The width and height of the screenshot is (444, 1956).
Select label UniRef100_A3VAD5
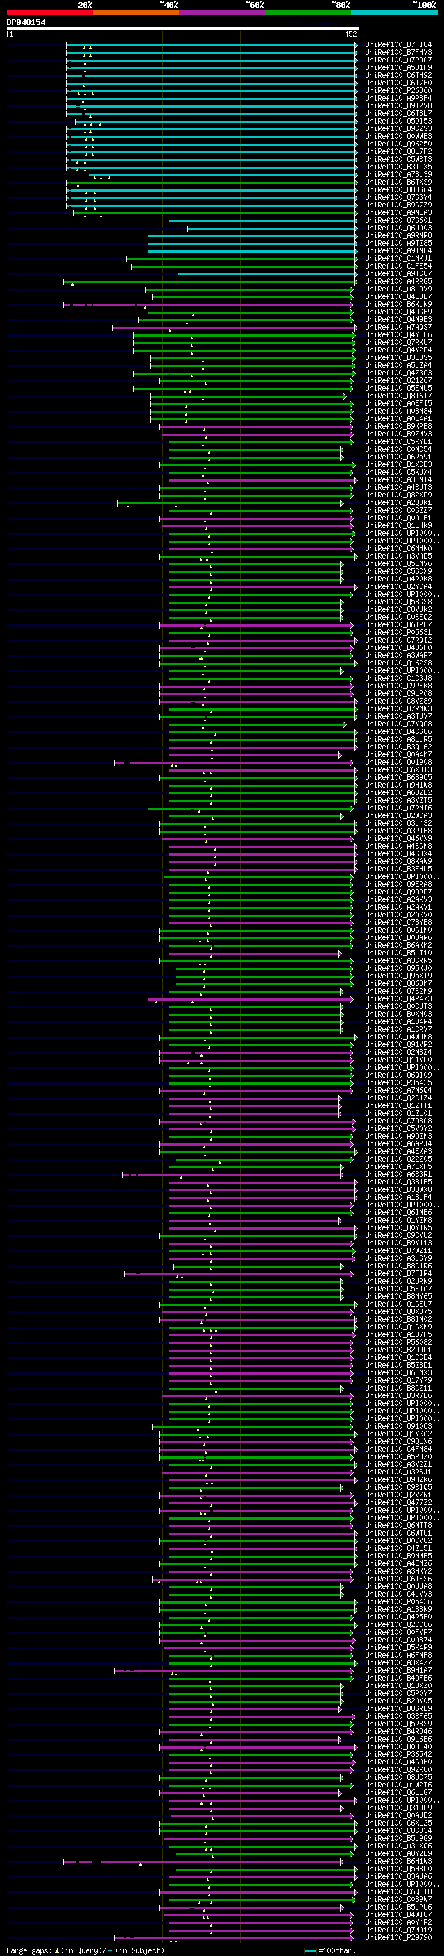[x=398, y=556]
